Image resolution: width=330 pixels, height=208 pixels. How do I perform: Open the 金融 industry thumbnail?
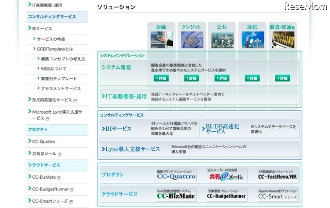(161, 40)
